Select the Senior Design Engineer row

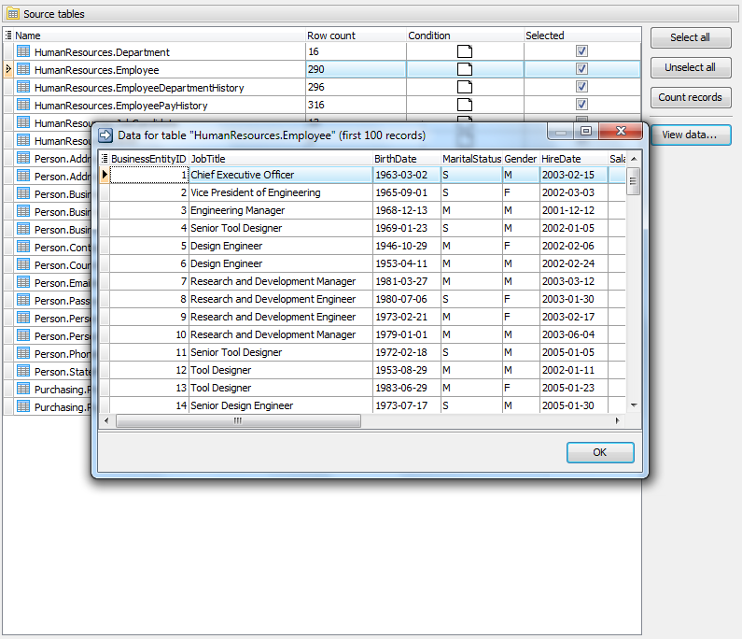tap(242, 406)
